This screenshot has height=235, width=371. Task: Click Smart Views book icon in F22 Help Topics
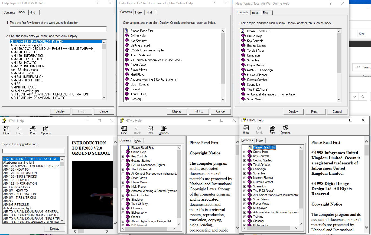(x=127, y=65)
